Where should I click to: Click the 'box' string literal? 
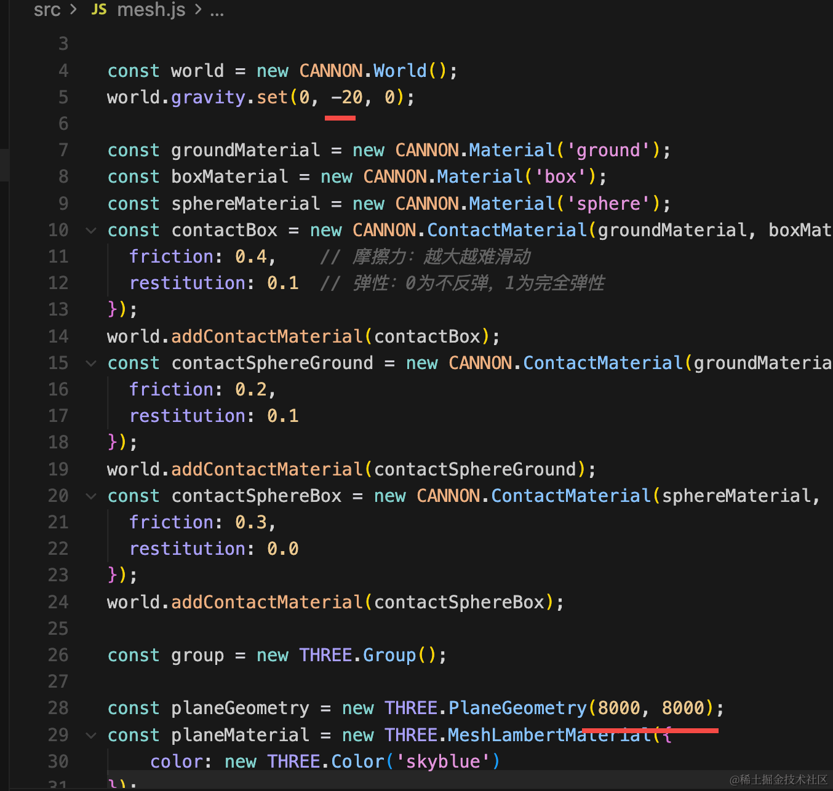coord(560,177)
